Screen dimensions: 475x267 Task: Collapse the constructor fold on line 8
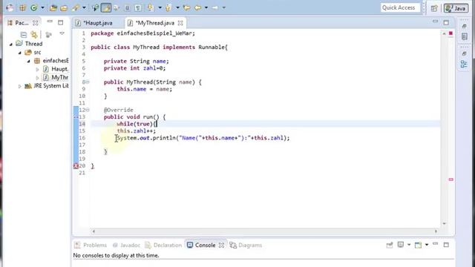click(88, 82)
